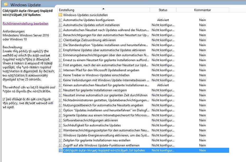Click Nein comment in highlighted auto-restart notification row
246x162 pixels.
click(x=203, y=150)
